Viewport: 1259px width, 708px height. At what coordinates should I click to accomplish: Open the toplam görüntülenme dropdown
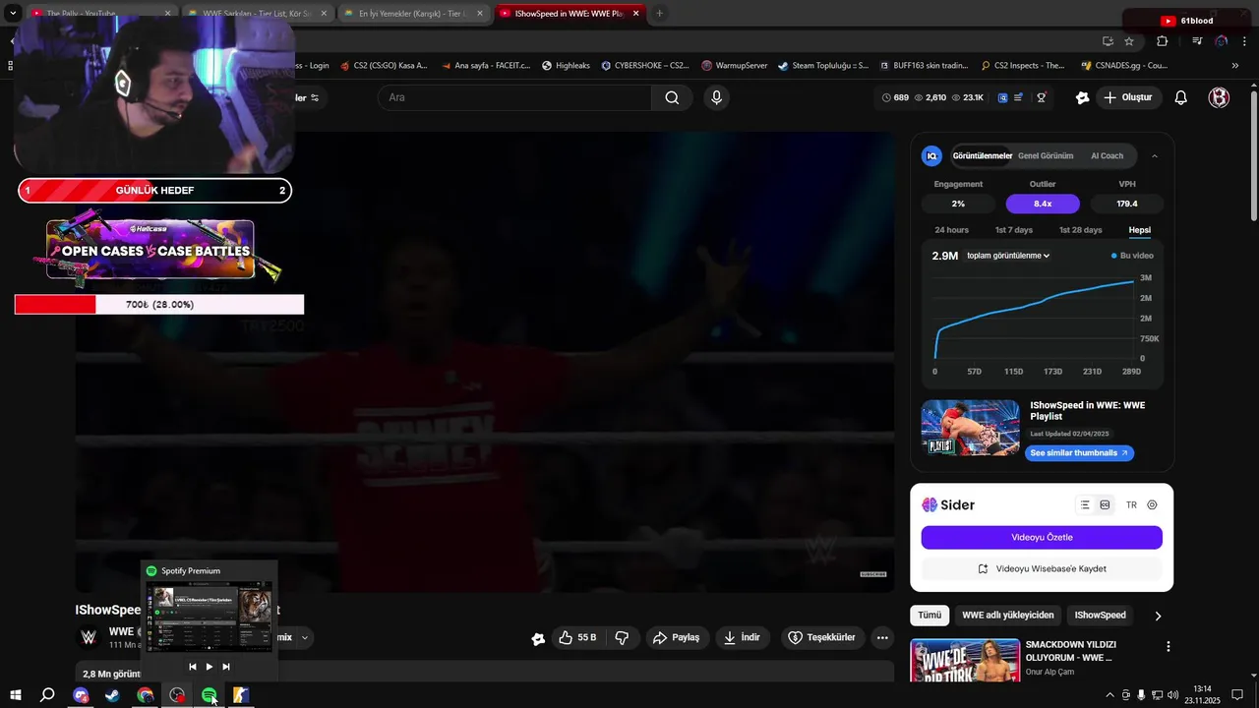tap(1008, 256)
